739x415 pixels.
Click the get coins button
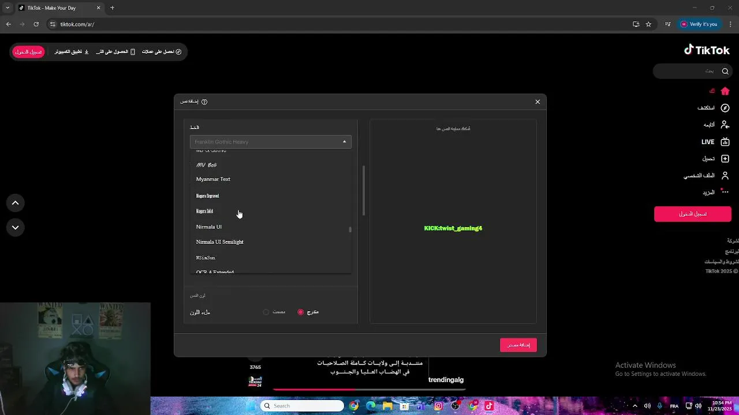(x=162, y=52)
